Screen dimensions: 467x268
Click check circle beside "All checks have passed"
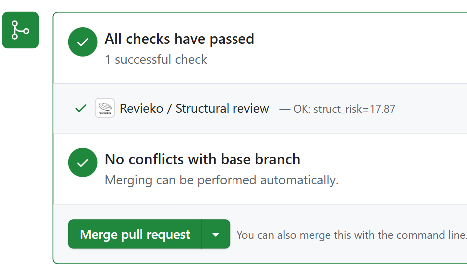83,42
